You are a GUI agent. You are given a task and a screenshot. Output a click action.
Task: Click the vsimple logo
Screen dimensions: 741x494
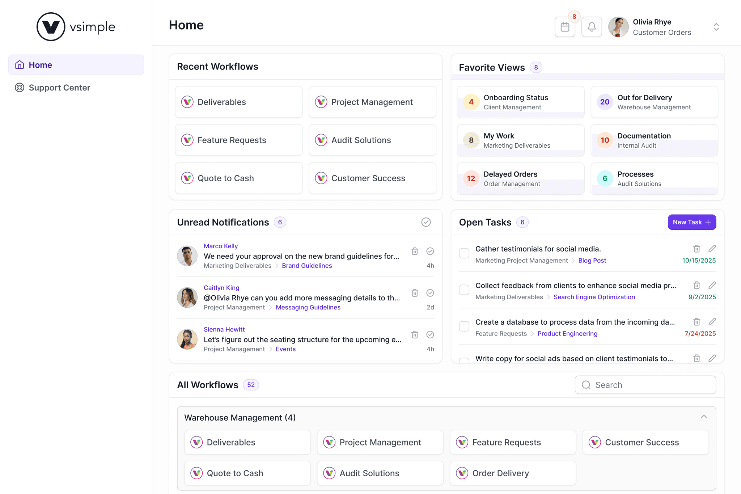pos(76,27)
